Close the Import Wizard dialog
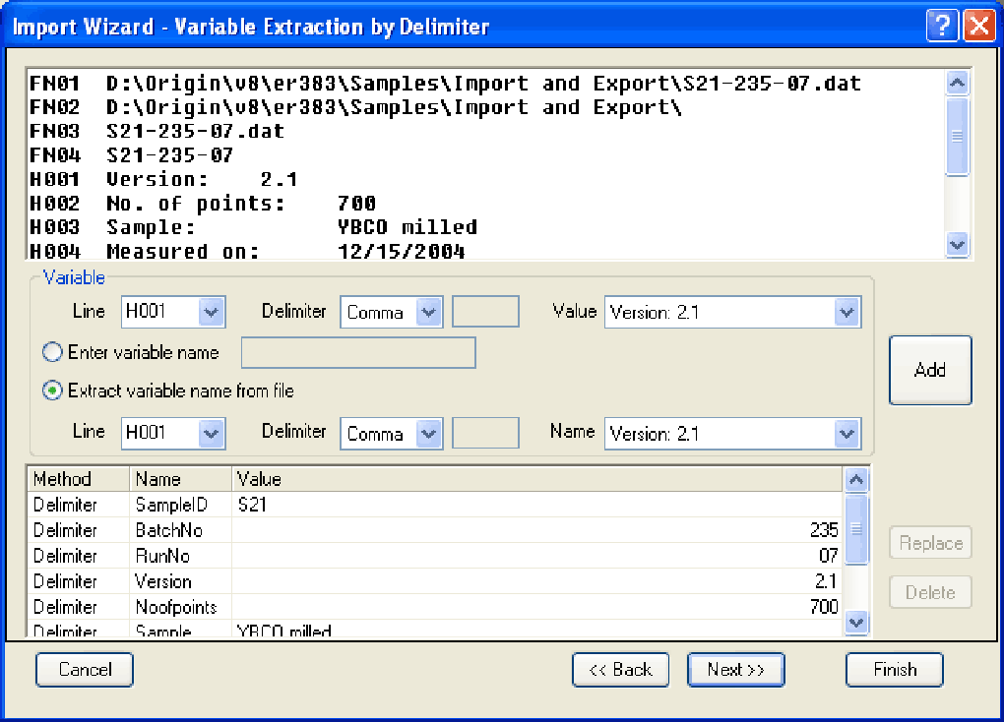This screenshot has height=722, width=1004. coord(979,27)
